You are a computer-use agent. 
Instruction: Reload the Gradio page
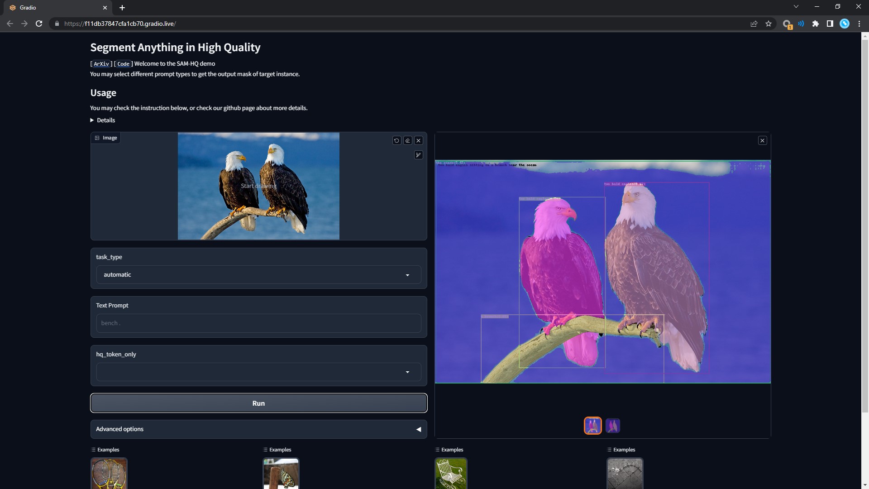coord(39,24)
